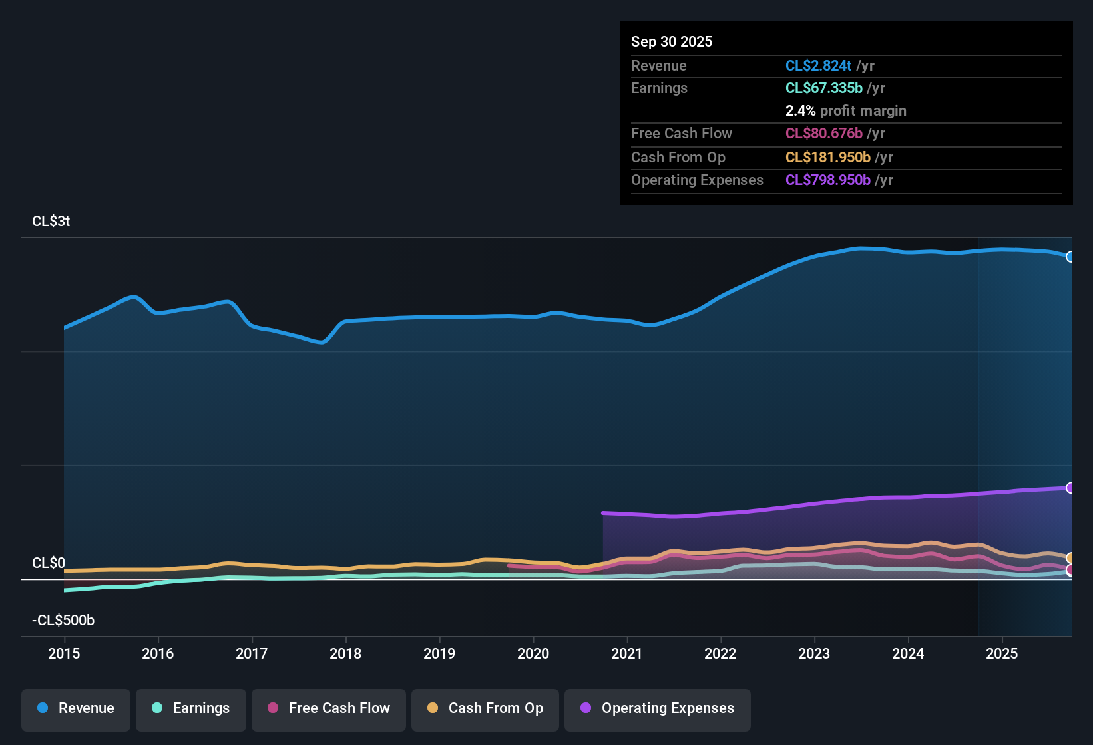
Task: Toggle the Revenue series visibility
Action: [75, 708]
